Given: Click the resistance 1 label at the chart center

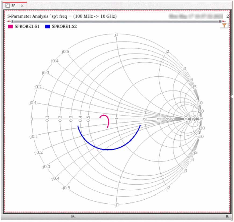Looking at the screenshot, I should point(117,119).
